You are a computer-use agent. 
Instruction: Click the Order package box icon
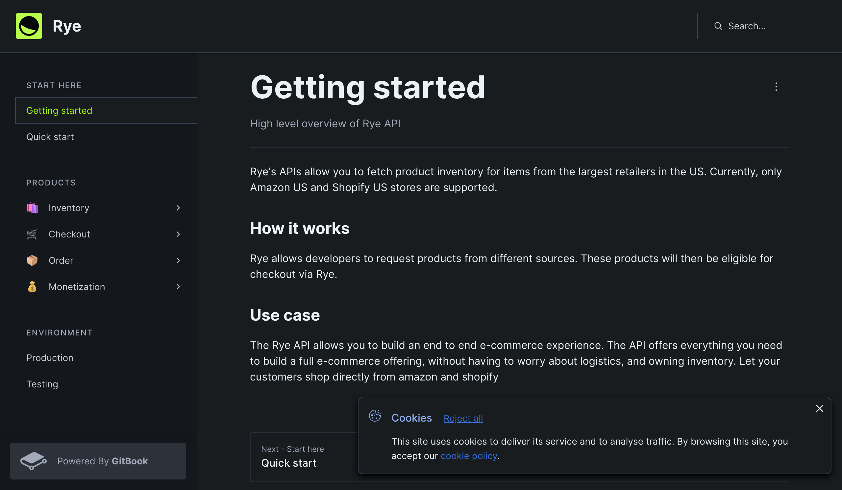tap(32, 260)
